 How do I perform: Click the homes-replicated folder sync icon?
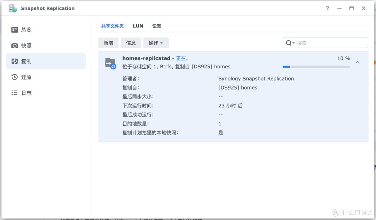[111, 64]
